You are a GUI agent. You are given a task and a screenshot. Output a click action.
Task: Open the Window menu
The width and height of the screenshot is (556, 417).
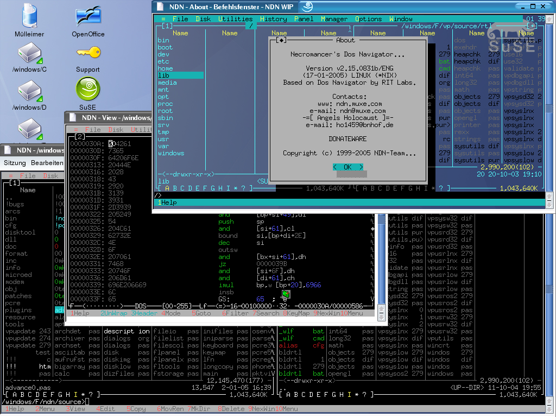[401, 19]
